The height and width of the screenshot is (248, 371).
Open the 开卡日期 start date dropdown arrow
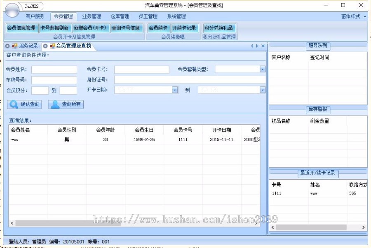pyautogui.click(x=175, y=90)
